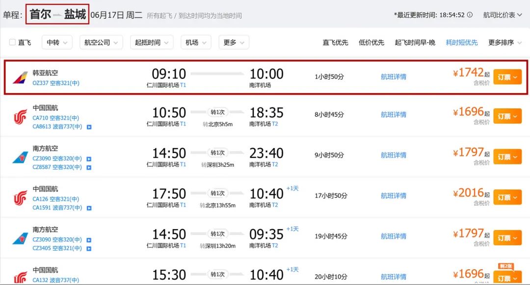Open the 机场 airport filter dropdown
Screen dimensions: 530x285
coord(196,43)
